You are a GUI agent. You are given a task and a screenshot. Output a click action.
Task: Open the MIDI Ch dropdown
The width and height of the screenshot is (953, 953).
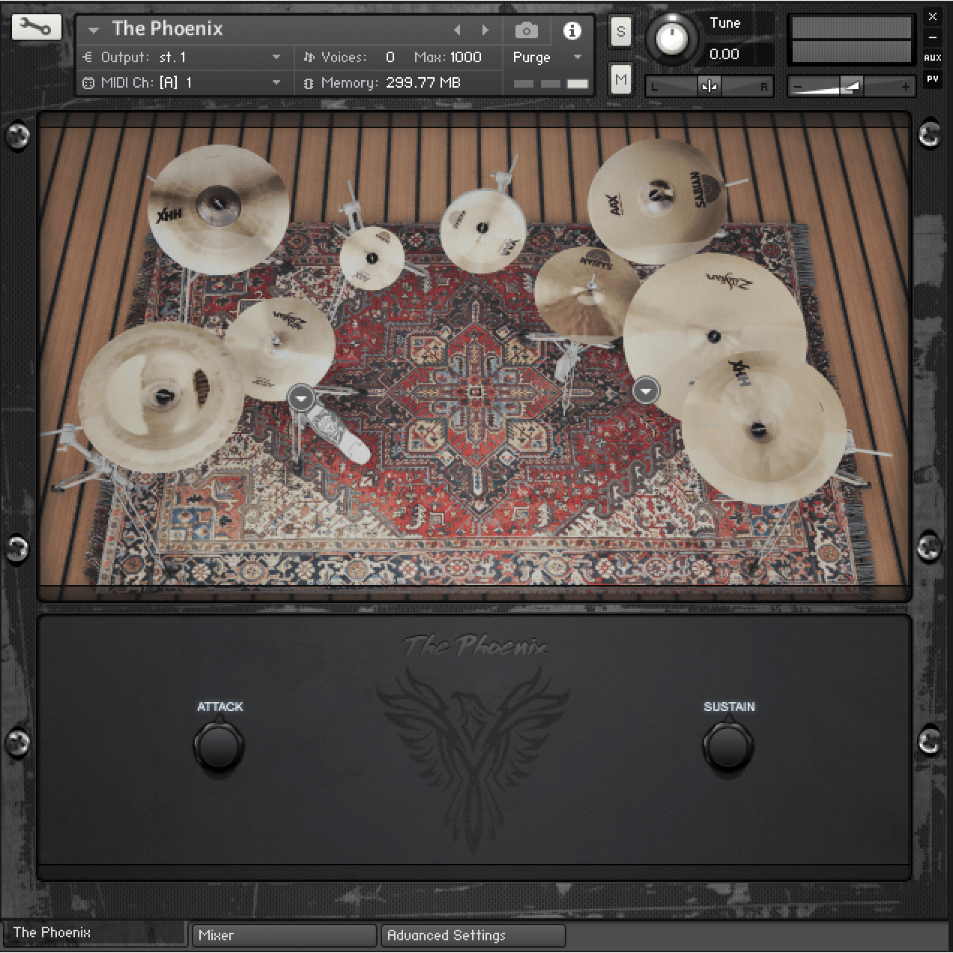pyautogui.click(x=276, y=83)
